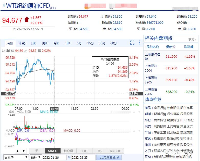The image size is (200, 161).
Task: Select the 30分 interval tab
Action: (x=102, y=43)
